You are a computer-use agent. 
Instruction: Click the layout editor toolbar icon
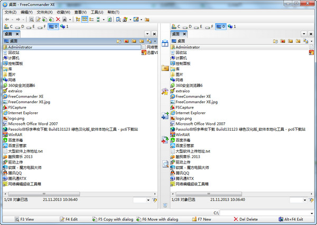pyautogui.click(x=136, y=20)
